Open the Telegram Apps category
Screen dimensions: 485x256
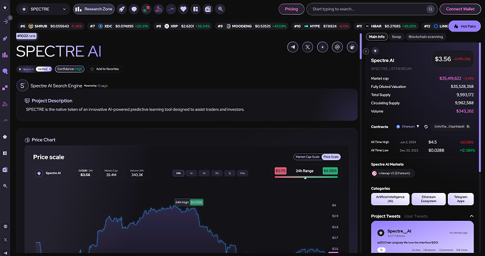pos(461,199)
